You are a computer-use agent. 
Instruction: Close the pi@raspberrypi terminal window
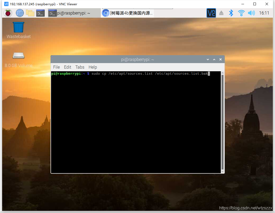pos(221,59)
